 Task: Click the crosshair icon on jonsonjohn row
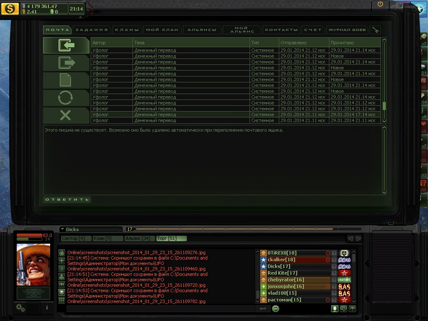[x=328, y=286]
